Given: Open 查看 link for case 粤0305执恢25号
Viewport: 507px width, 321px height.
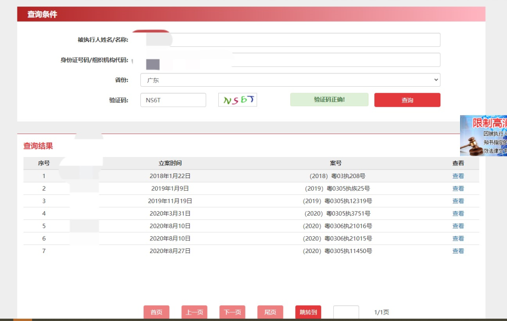Looking at the screenshot, I should 458,188.
